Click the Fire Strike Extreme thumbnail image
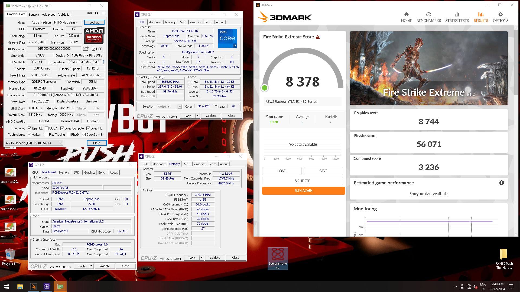This screenshot has height=292, width=520. coord(429,68)
